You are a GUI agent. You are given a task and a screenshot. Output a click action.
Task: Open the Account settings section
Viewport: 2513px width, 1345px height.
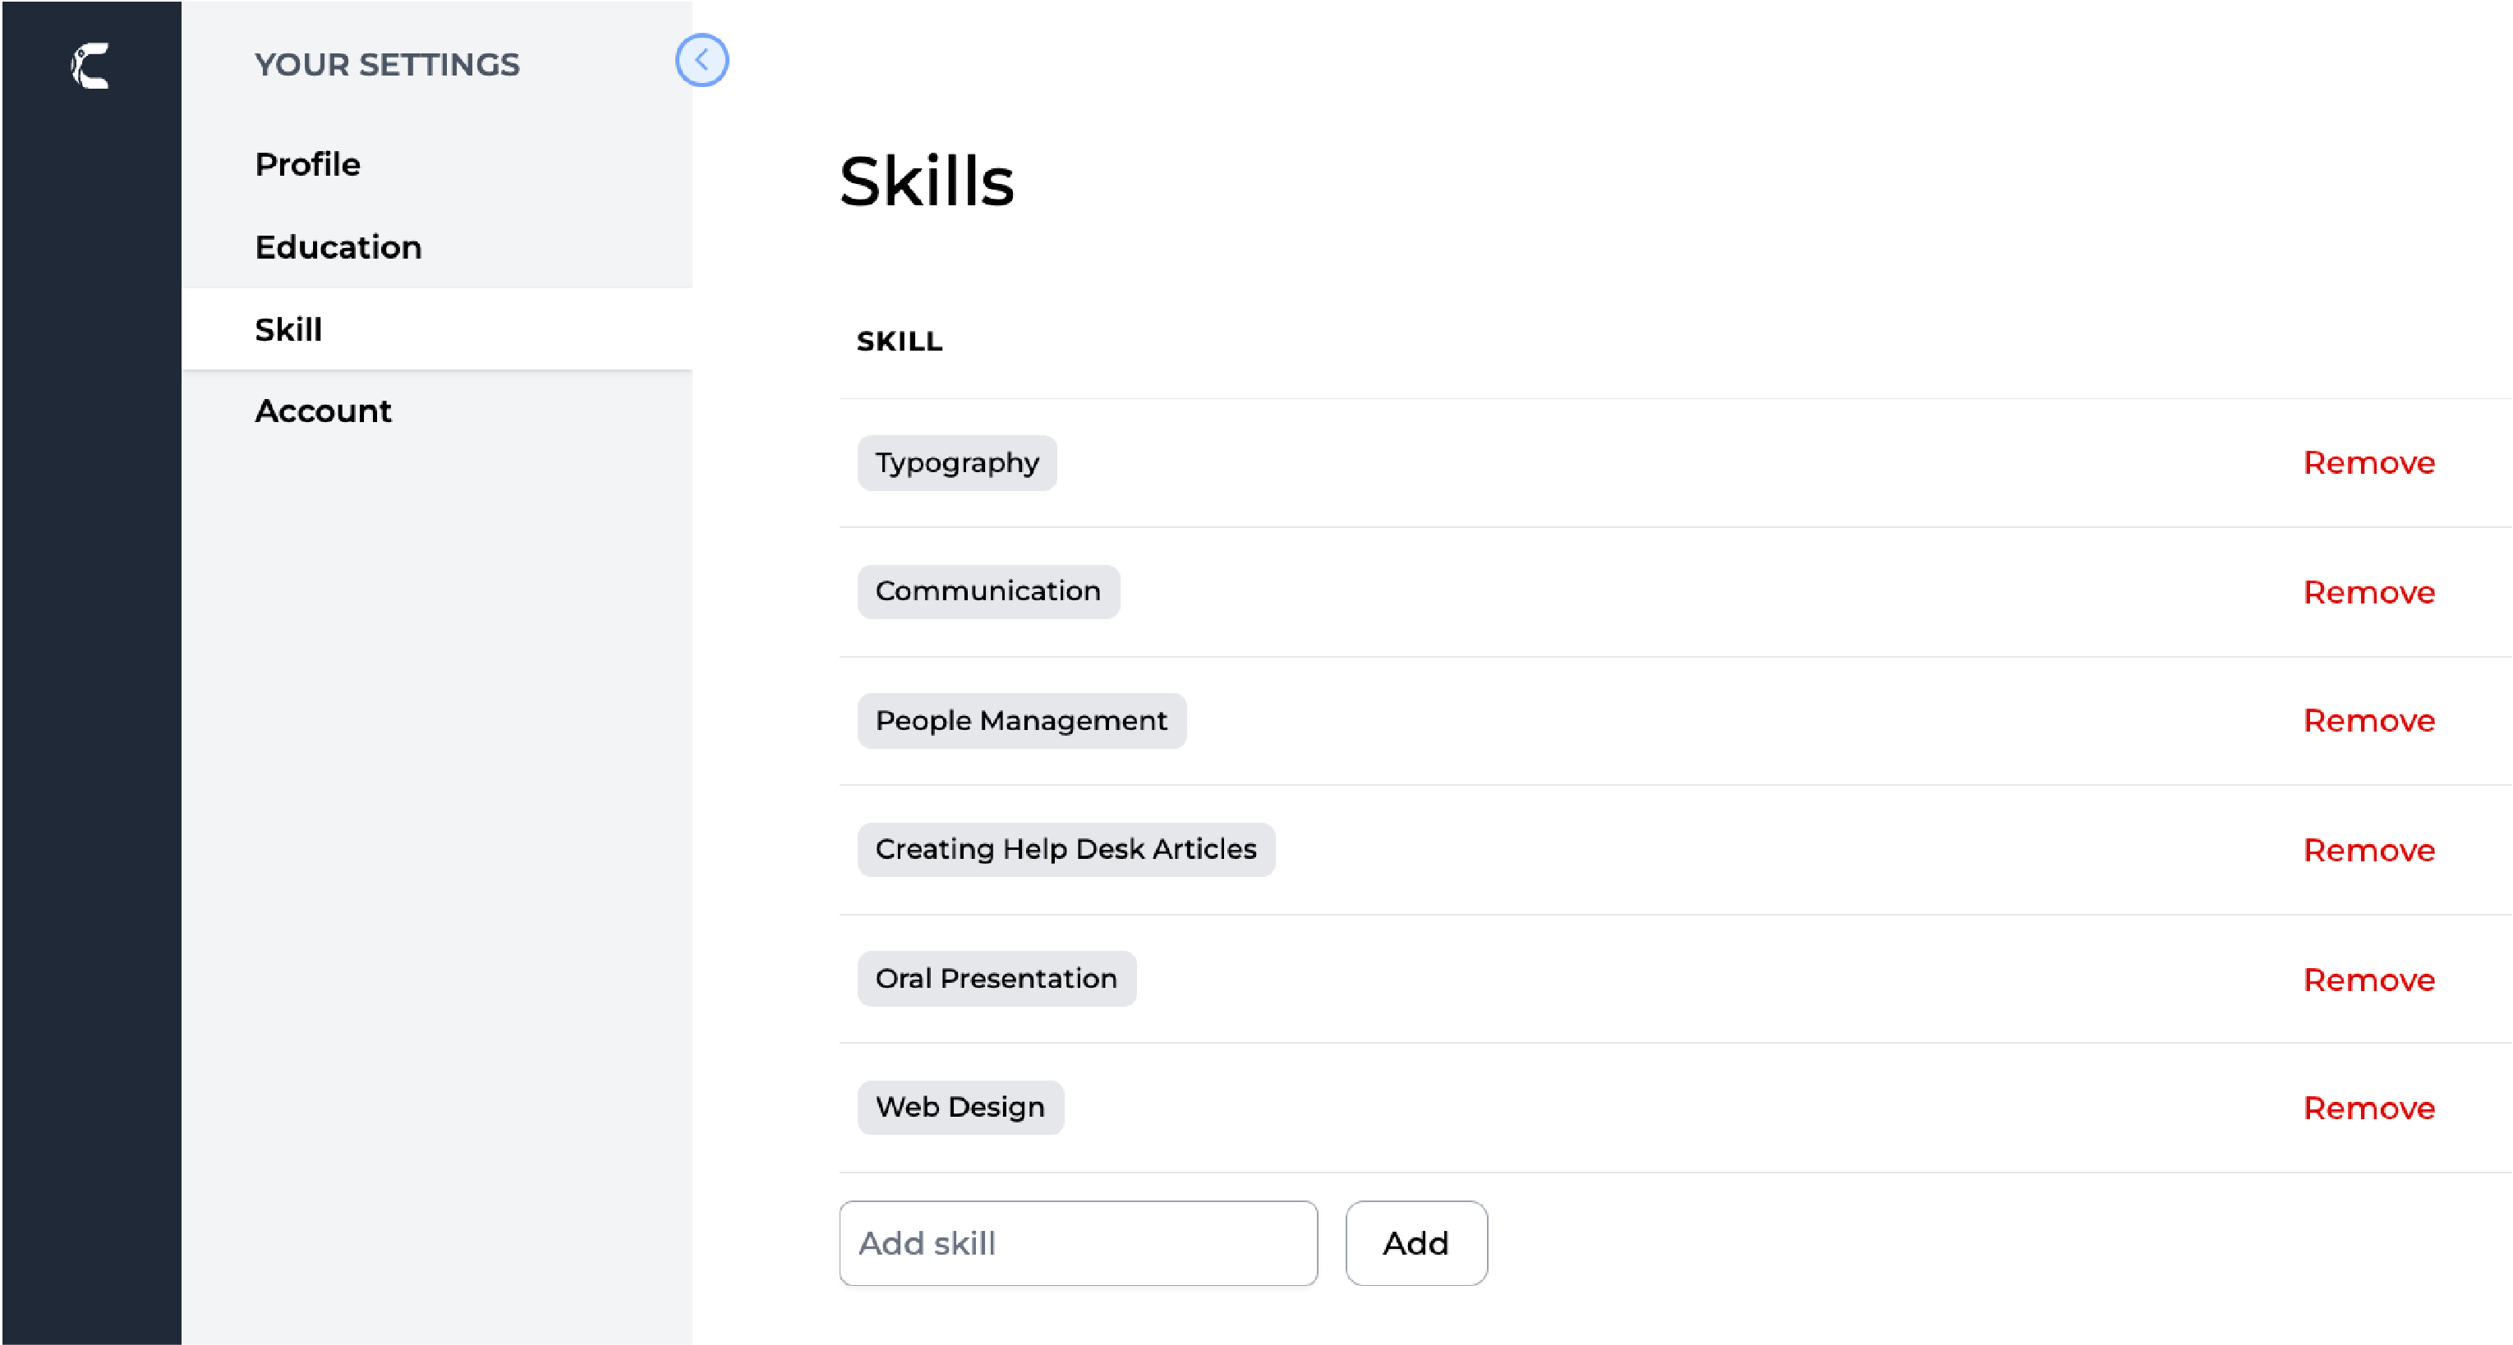click(323, 411)
